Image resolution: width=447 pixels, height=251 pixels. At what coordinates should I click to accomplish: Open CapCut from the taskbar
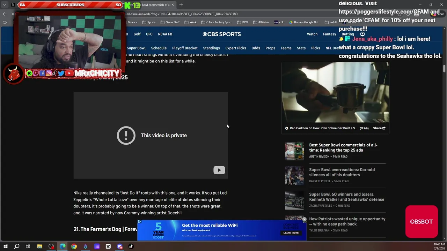coord(108,246)
